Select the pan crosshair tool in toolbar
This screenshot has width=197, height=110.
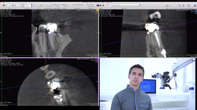click(x=6, y=5)
